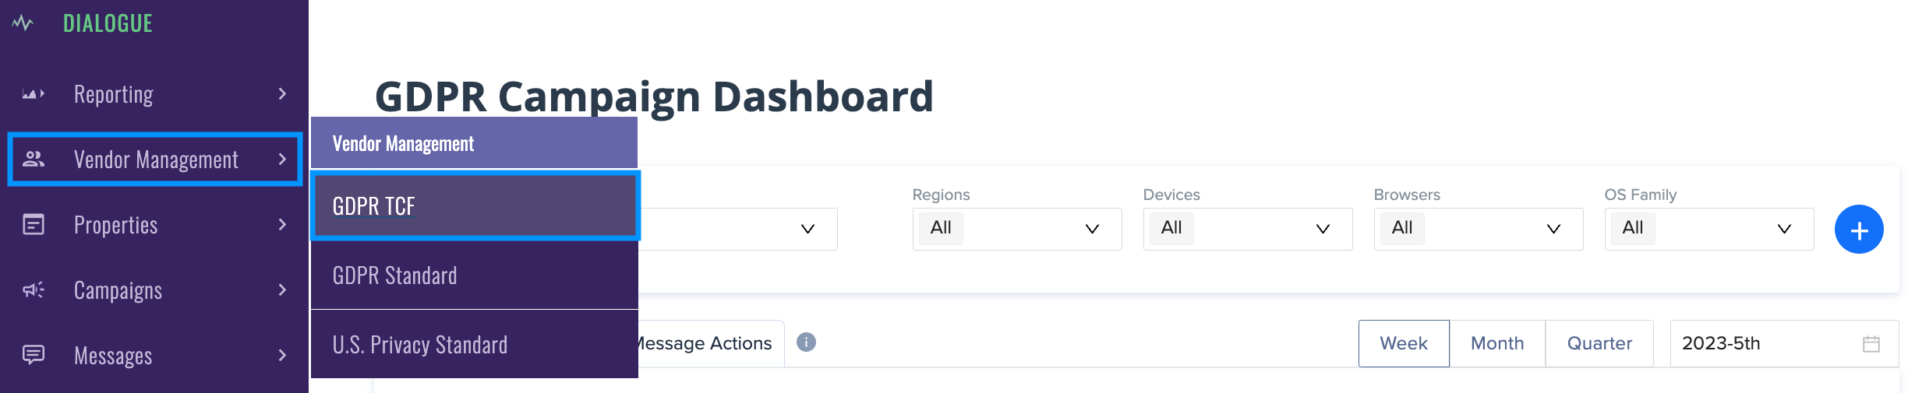Viewport: 1908px width, 393px height.
Task: Click the Campaigns megaphone icon
Action: pyautogui.click(x=34, y=290)
